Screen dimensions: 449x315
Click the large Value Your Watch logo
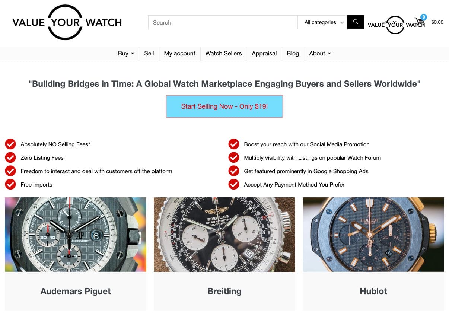click(67, 22)
